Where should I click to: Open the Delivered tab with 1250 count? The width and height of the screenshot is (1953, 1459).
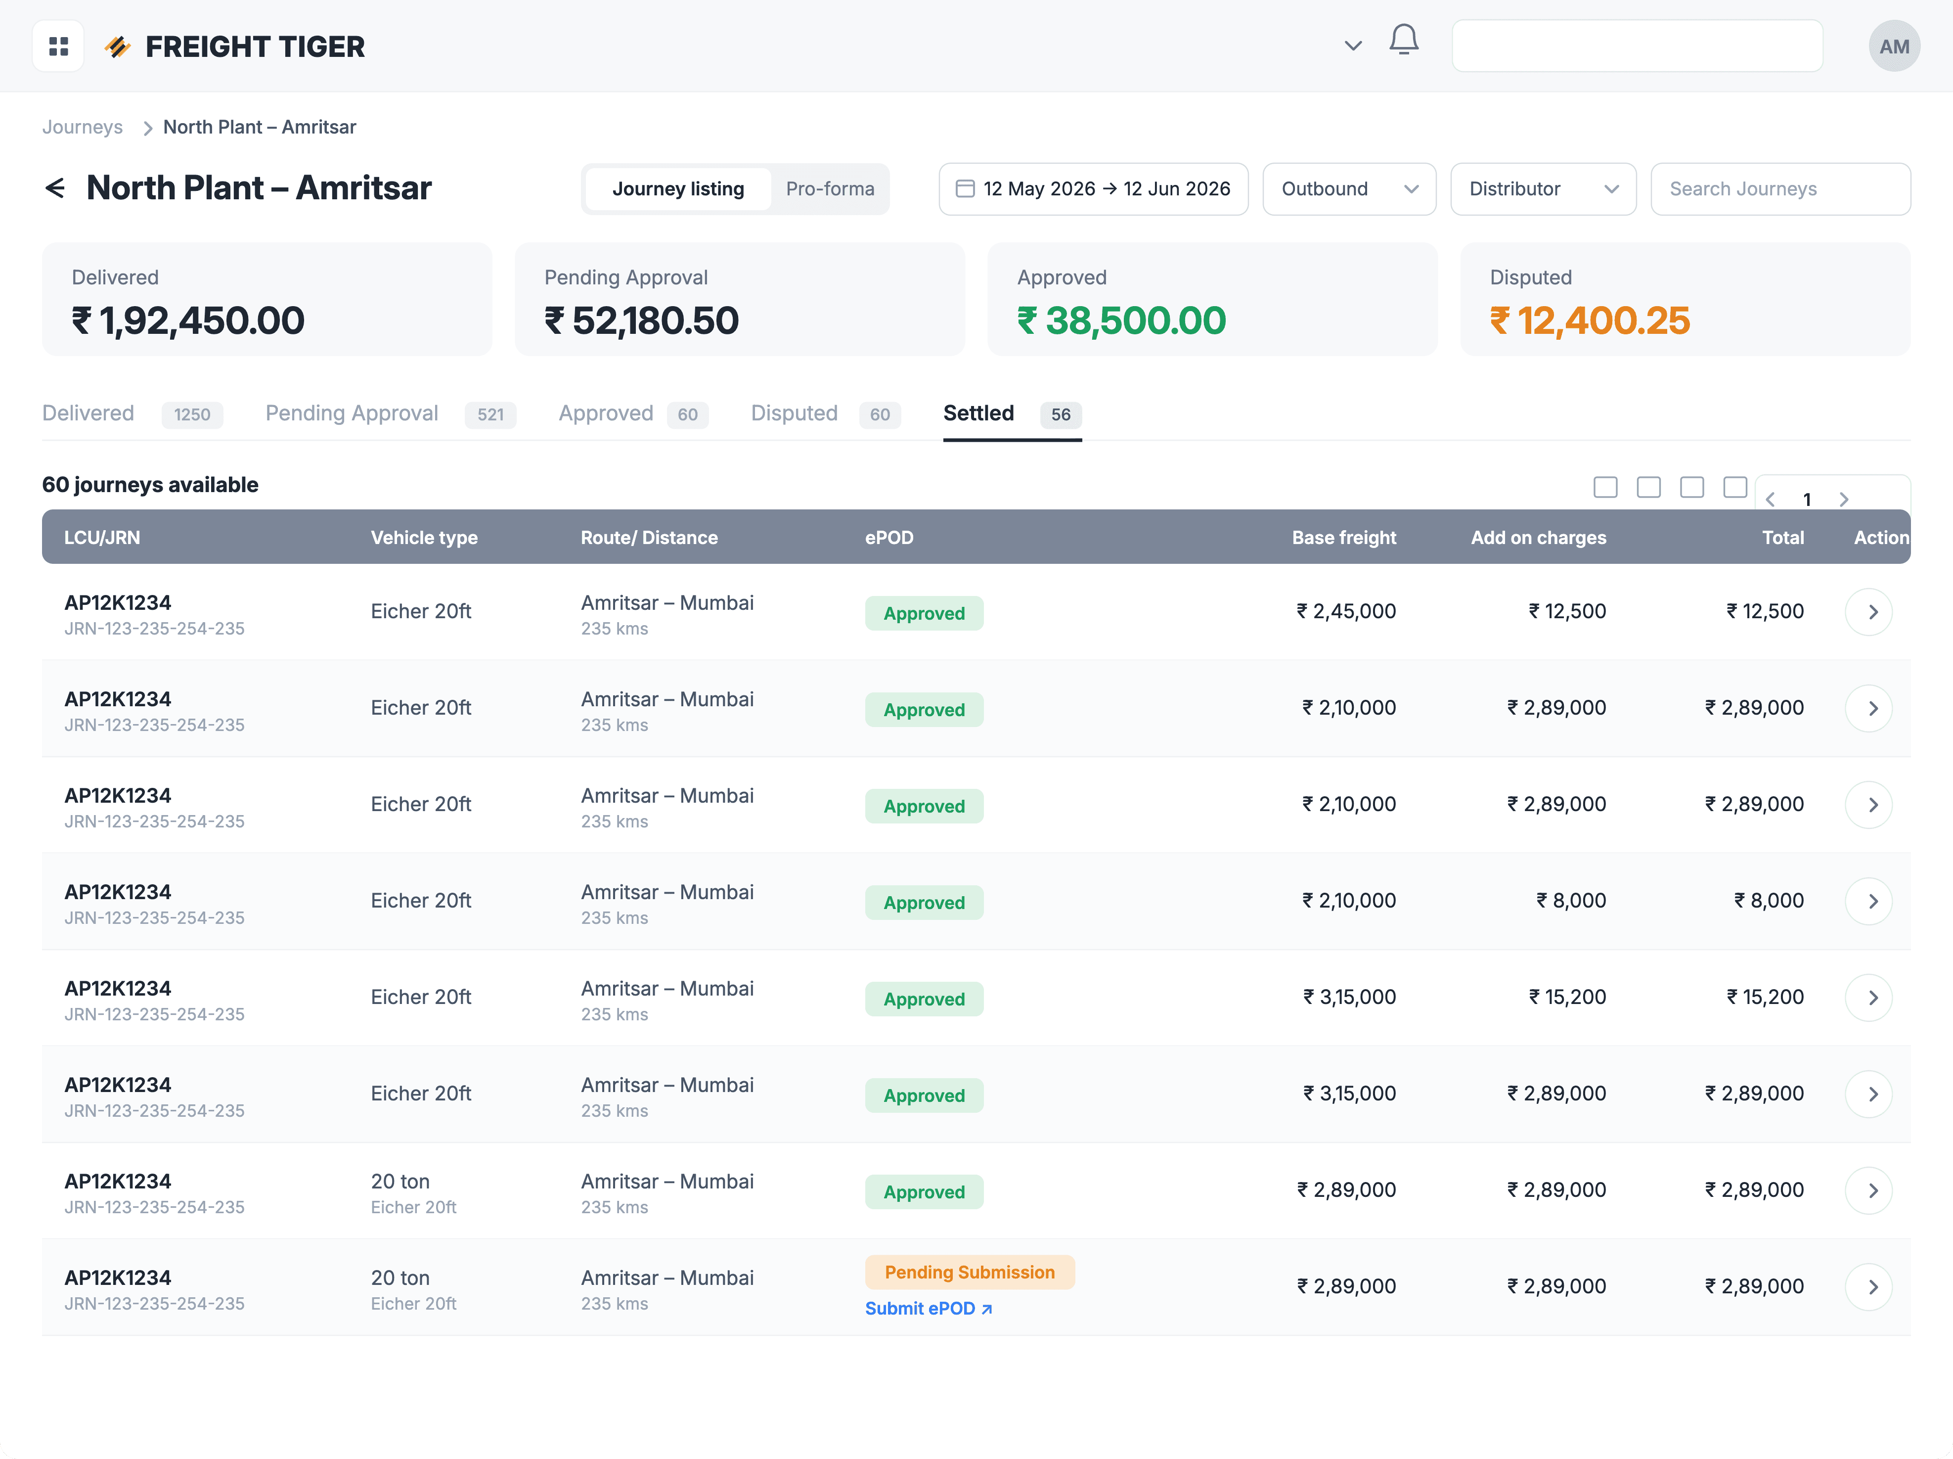[133, 413]
